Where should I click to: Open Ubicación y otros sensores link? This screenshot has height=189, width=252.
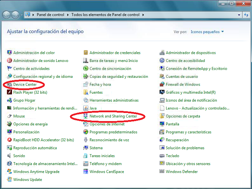tap(188, 164)
